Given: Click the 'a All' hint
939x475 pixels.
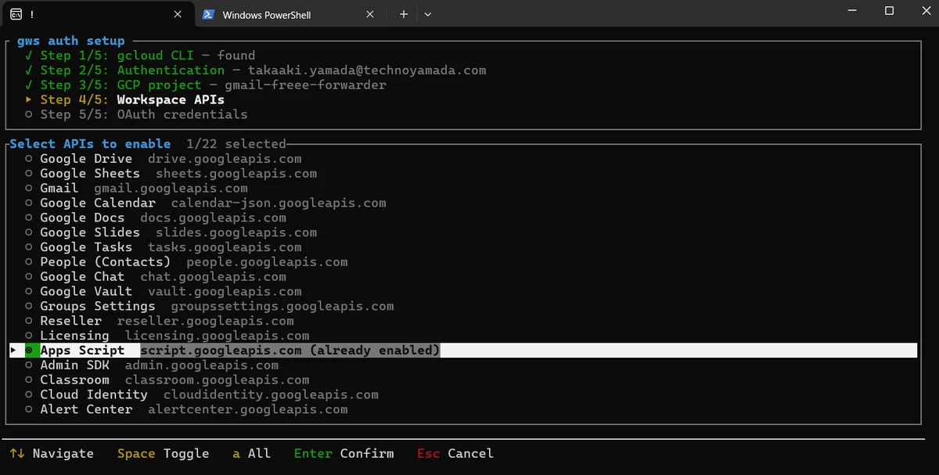Looking at the screenshot, I should (x=251, y=454).
